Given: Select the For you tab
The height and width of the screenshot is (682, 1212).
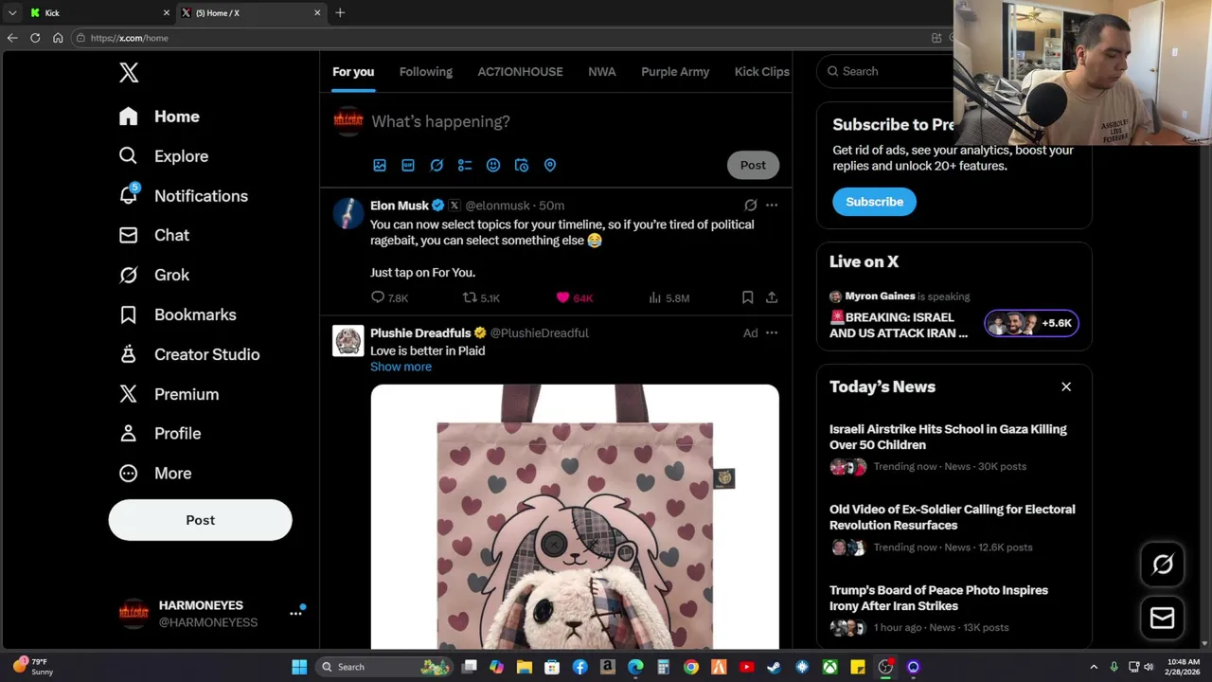Looking at the screenshot, I should click(353, 72).
